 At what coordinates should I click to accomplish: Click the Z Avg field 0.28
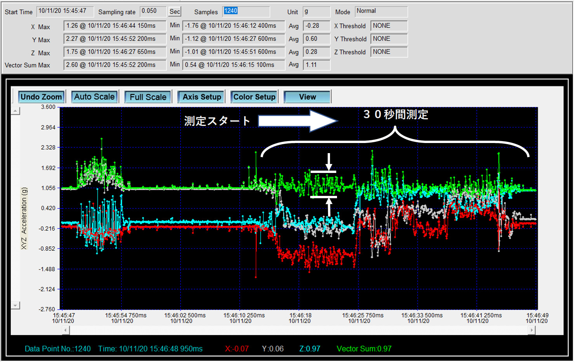pyautogui.click(x=317, y=52)
